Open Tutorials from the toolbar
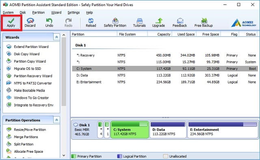This screenshot has height=160, width=260. pyautogui.click(x=139, y=23)
